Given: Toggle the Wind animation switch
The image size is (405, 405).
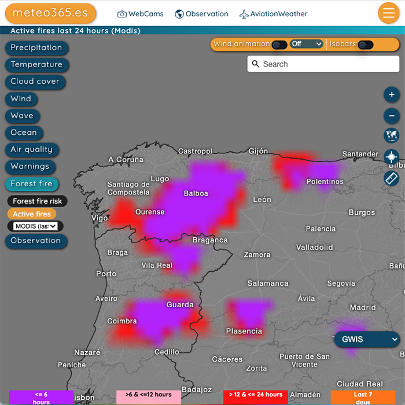Looking at the screenshot, I should (x=279, y=45).
